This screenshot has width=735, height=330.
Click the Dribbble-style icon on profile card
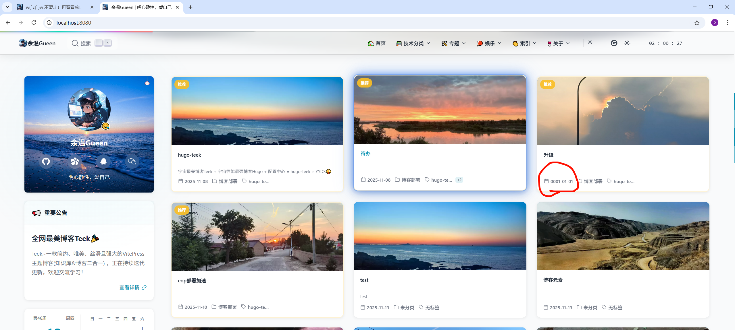(x=75, y=162)
